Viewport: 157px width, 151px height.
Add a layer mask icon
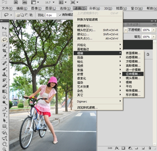click(x=123, y=148)
